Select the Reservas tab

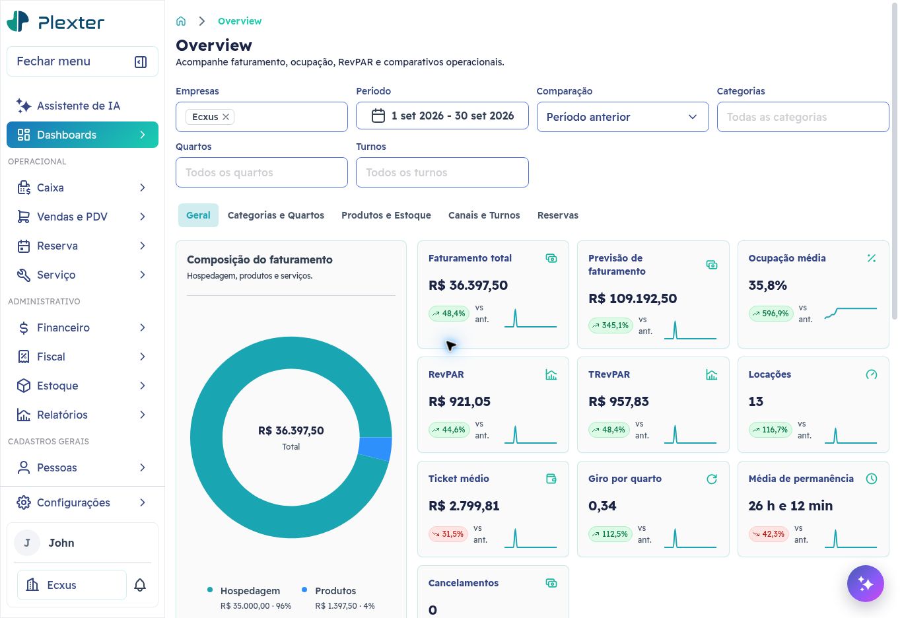(558, 215)
